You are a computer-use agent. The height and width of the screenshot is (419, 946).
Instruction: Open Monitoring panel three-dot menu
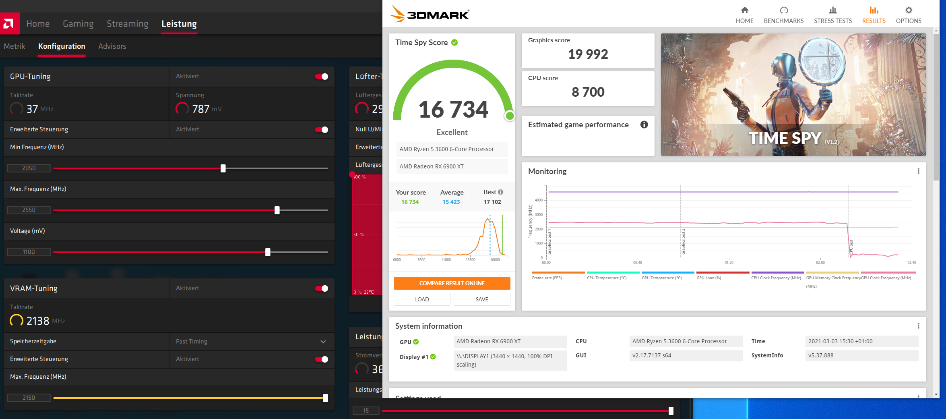point(918,171)
